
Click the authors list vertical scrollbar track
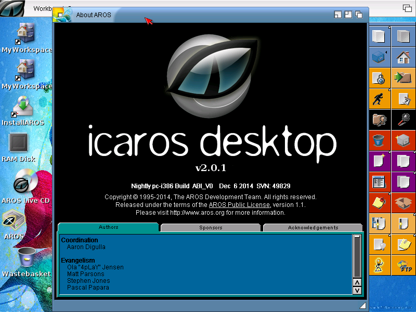[357, 256]
